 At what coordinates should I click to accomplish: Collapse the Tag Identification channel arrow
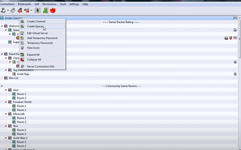pos(6,70)
